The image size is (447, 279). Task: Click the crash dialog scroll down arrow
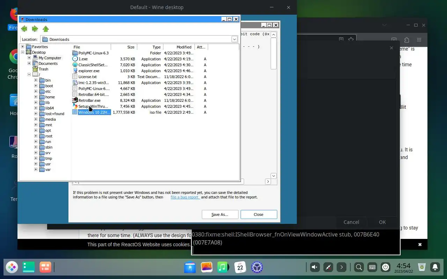coord(274,176)
